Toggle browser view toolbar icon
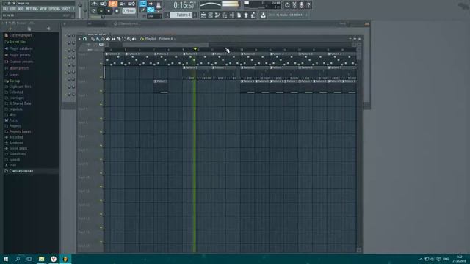Image resolution: width=470 pixels, height=264 pixels. pos(225,15)
